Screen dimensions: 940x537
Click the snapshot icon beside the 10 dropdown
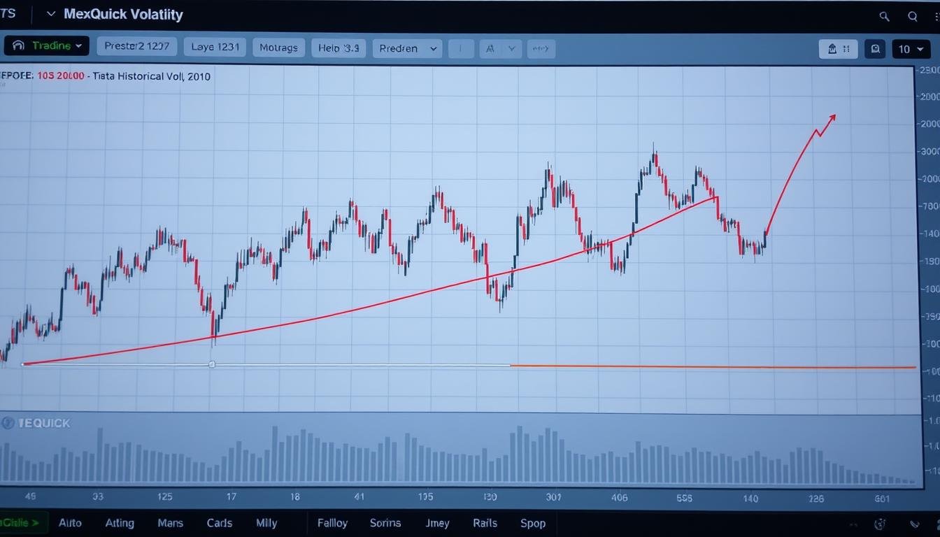pyautogui.click(x=875, y=49)
